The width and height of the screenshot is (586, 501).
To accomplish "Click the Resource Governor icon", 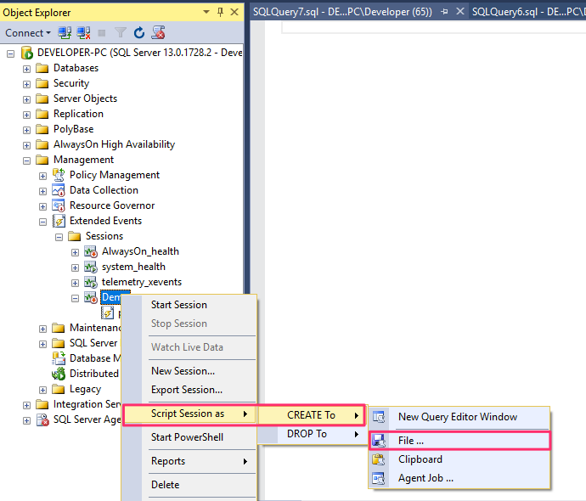I will (59, 205).
